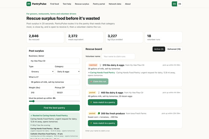The width and height of the screenshot is (209, 139).
Task: Click 'posted' badge on 300 lbs card
Action: pyautogui.click(x=92, y=113)
